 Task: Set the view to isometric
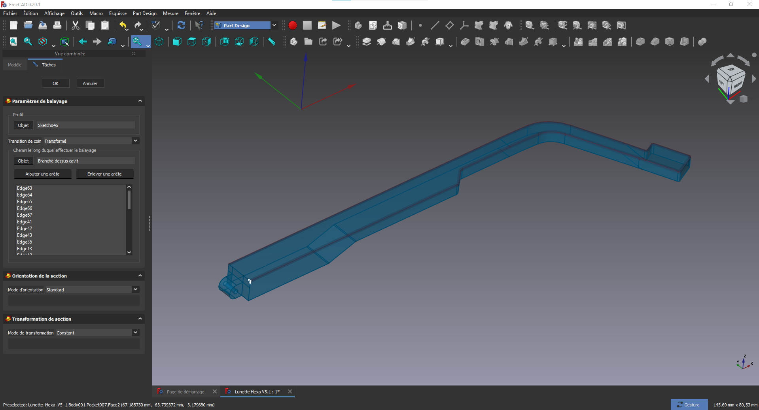tap(159, 42)
